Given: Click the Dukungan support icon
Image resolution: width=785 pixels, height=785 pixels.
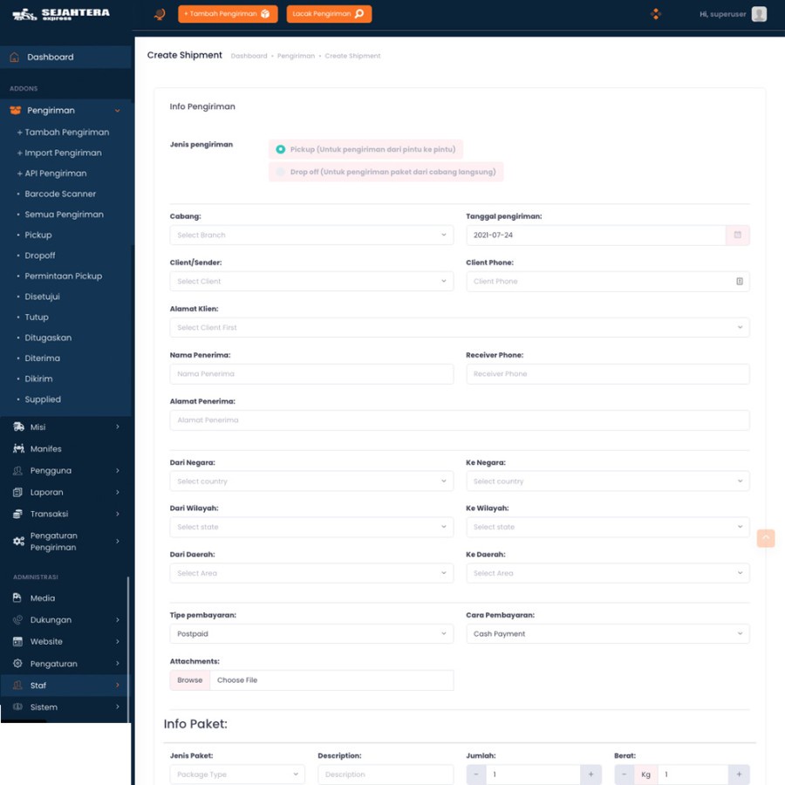Looking at the screenshot, I should pos(17,620).
